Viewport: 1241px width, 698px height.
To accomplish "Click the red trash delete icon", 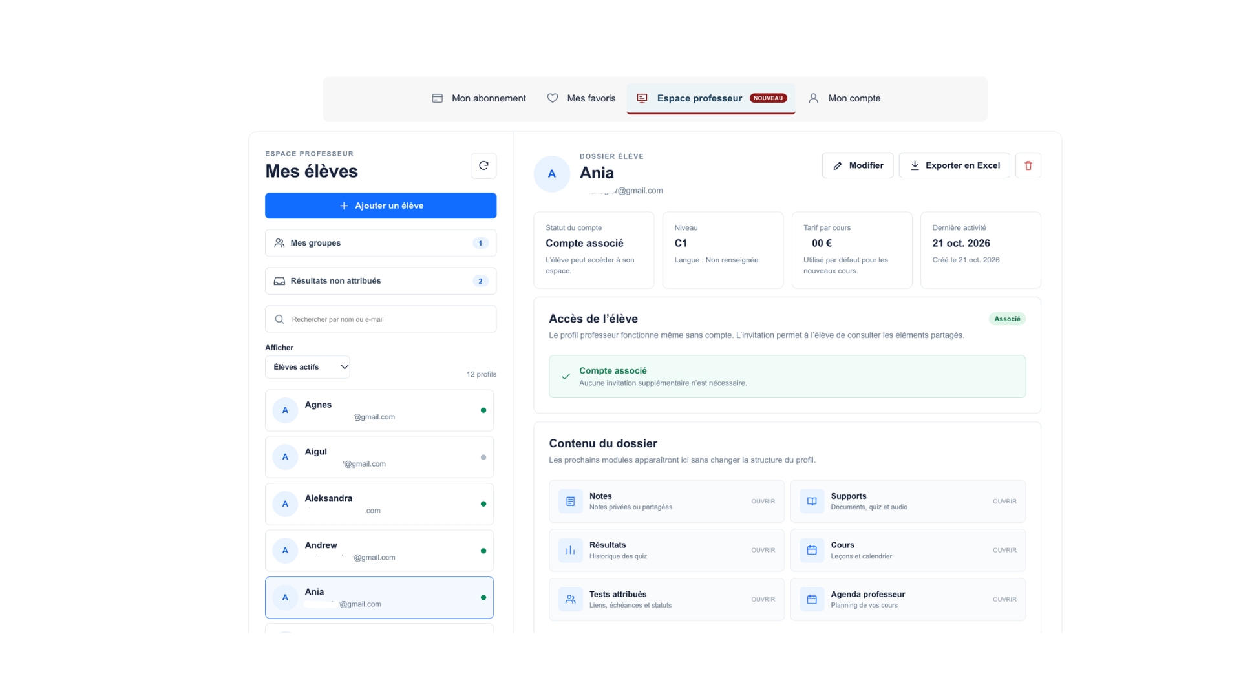I will [x=1028, y=165].
